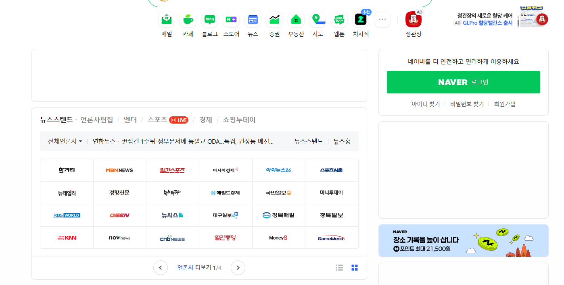Select the 경제 tab
Screen dimensions: 564x285
(x=206, y=120)
